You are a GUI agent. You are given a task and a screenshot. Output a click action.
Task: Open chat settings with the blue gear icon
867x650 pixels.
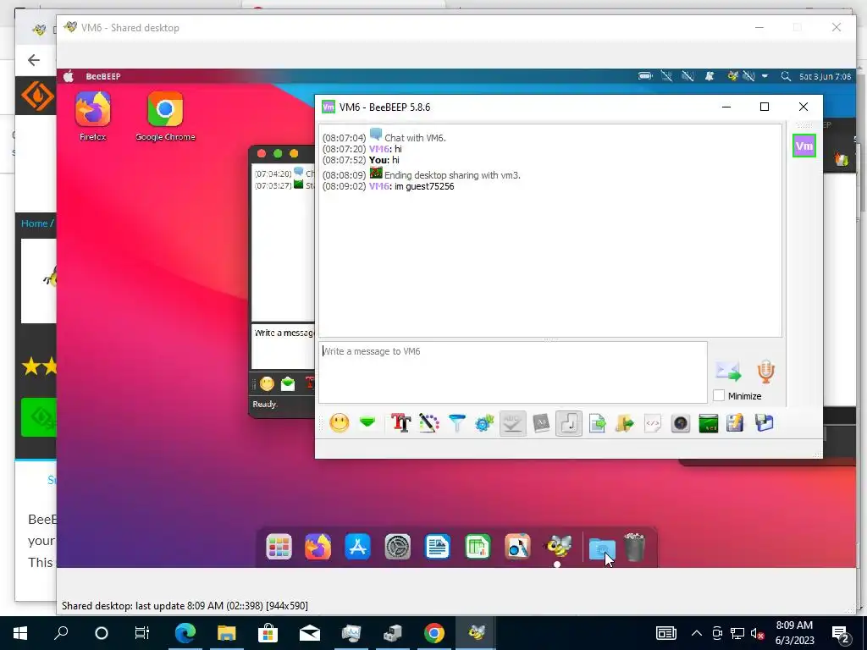click(484, 423)
